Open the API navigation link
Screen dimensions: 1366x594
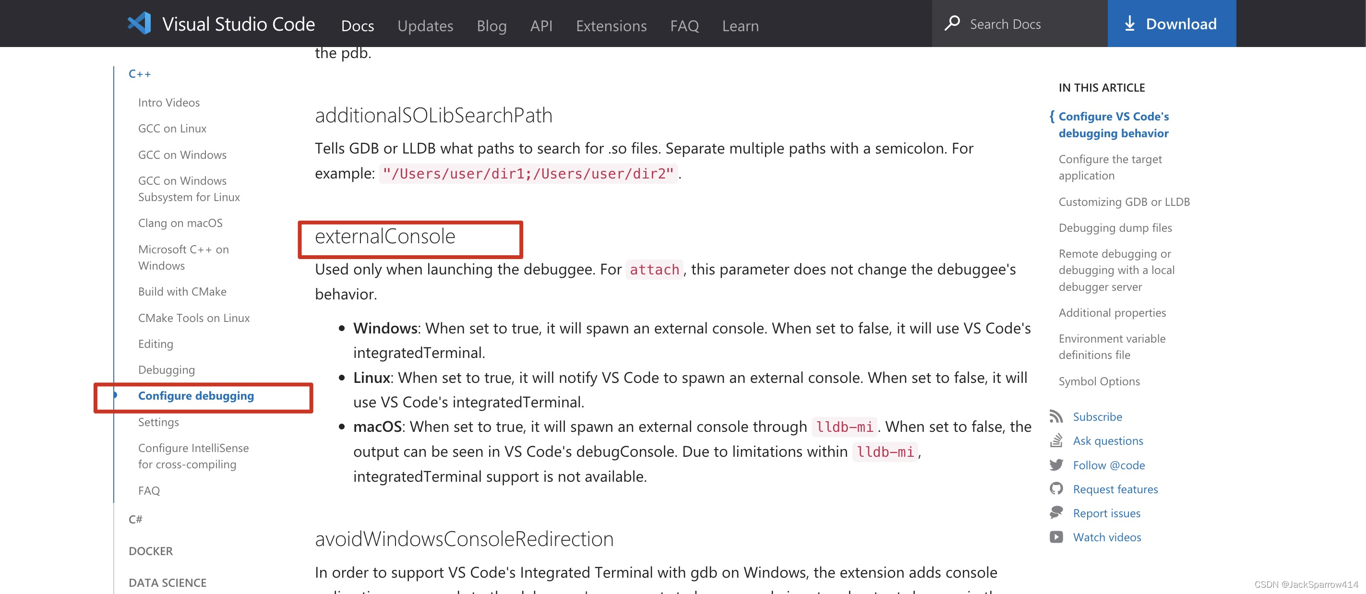[541, 25]
